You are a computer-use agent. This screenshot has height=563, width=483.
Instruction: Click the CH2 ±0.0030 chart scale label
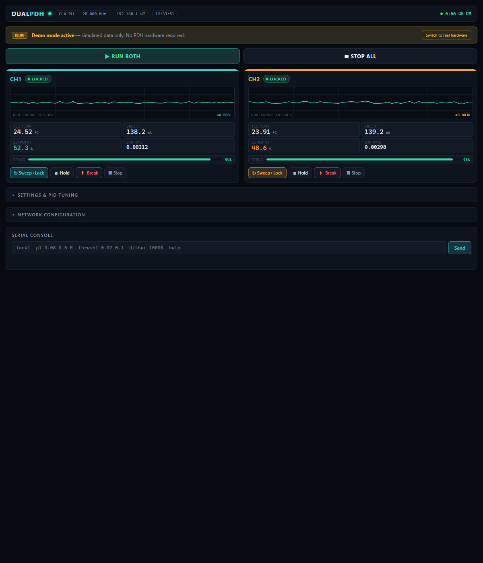[x=462, y=115]
